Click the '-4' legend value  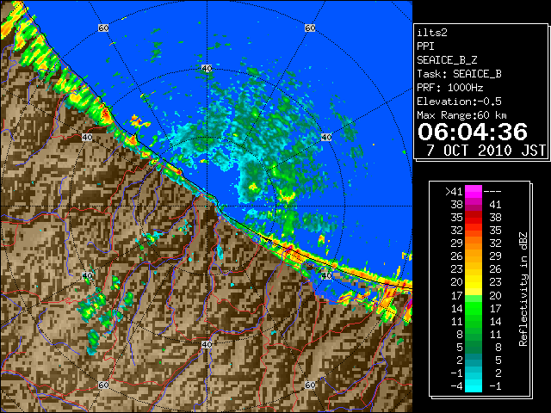456,385
